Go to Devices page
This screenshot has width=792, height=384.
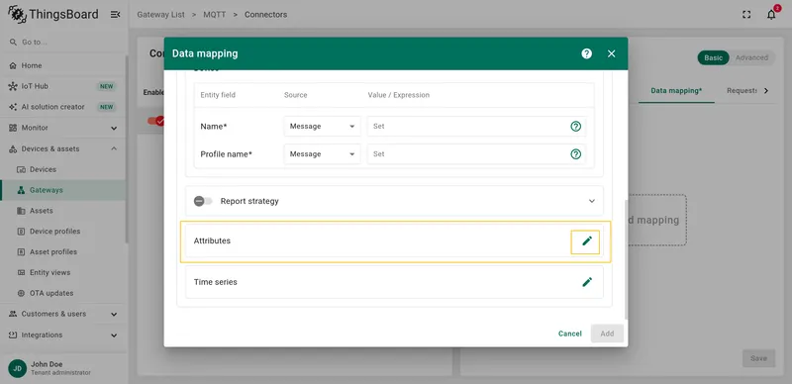(x=63, y=169)
